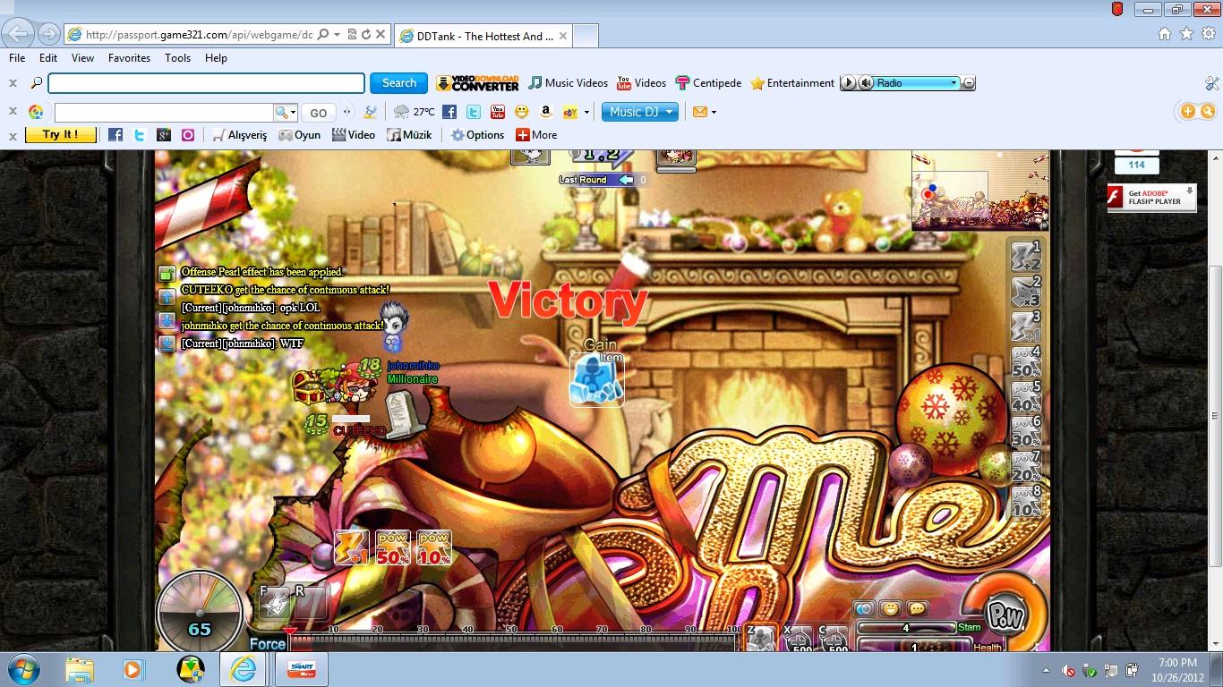The width and height of the screenshot is (1223, 687).
Task: Click the 50% pow skill in slot 4
Action: (x=1026, y=363)
